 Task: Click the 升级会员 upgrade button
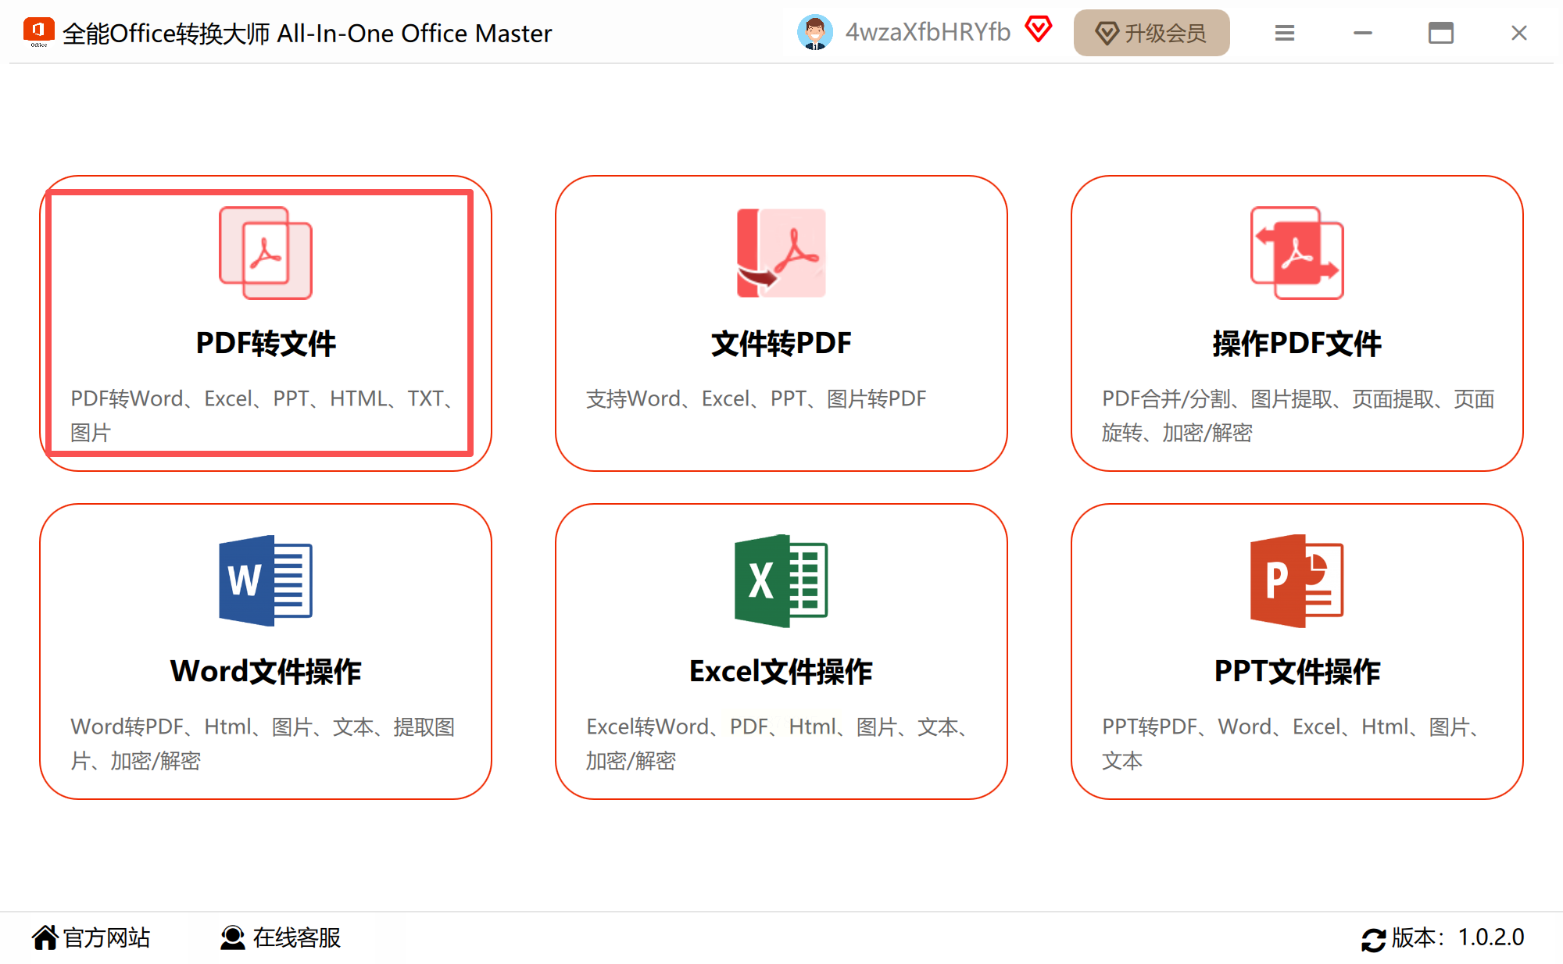point(1151,33)
